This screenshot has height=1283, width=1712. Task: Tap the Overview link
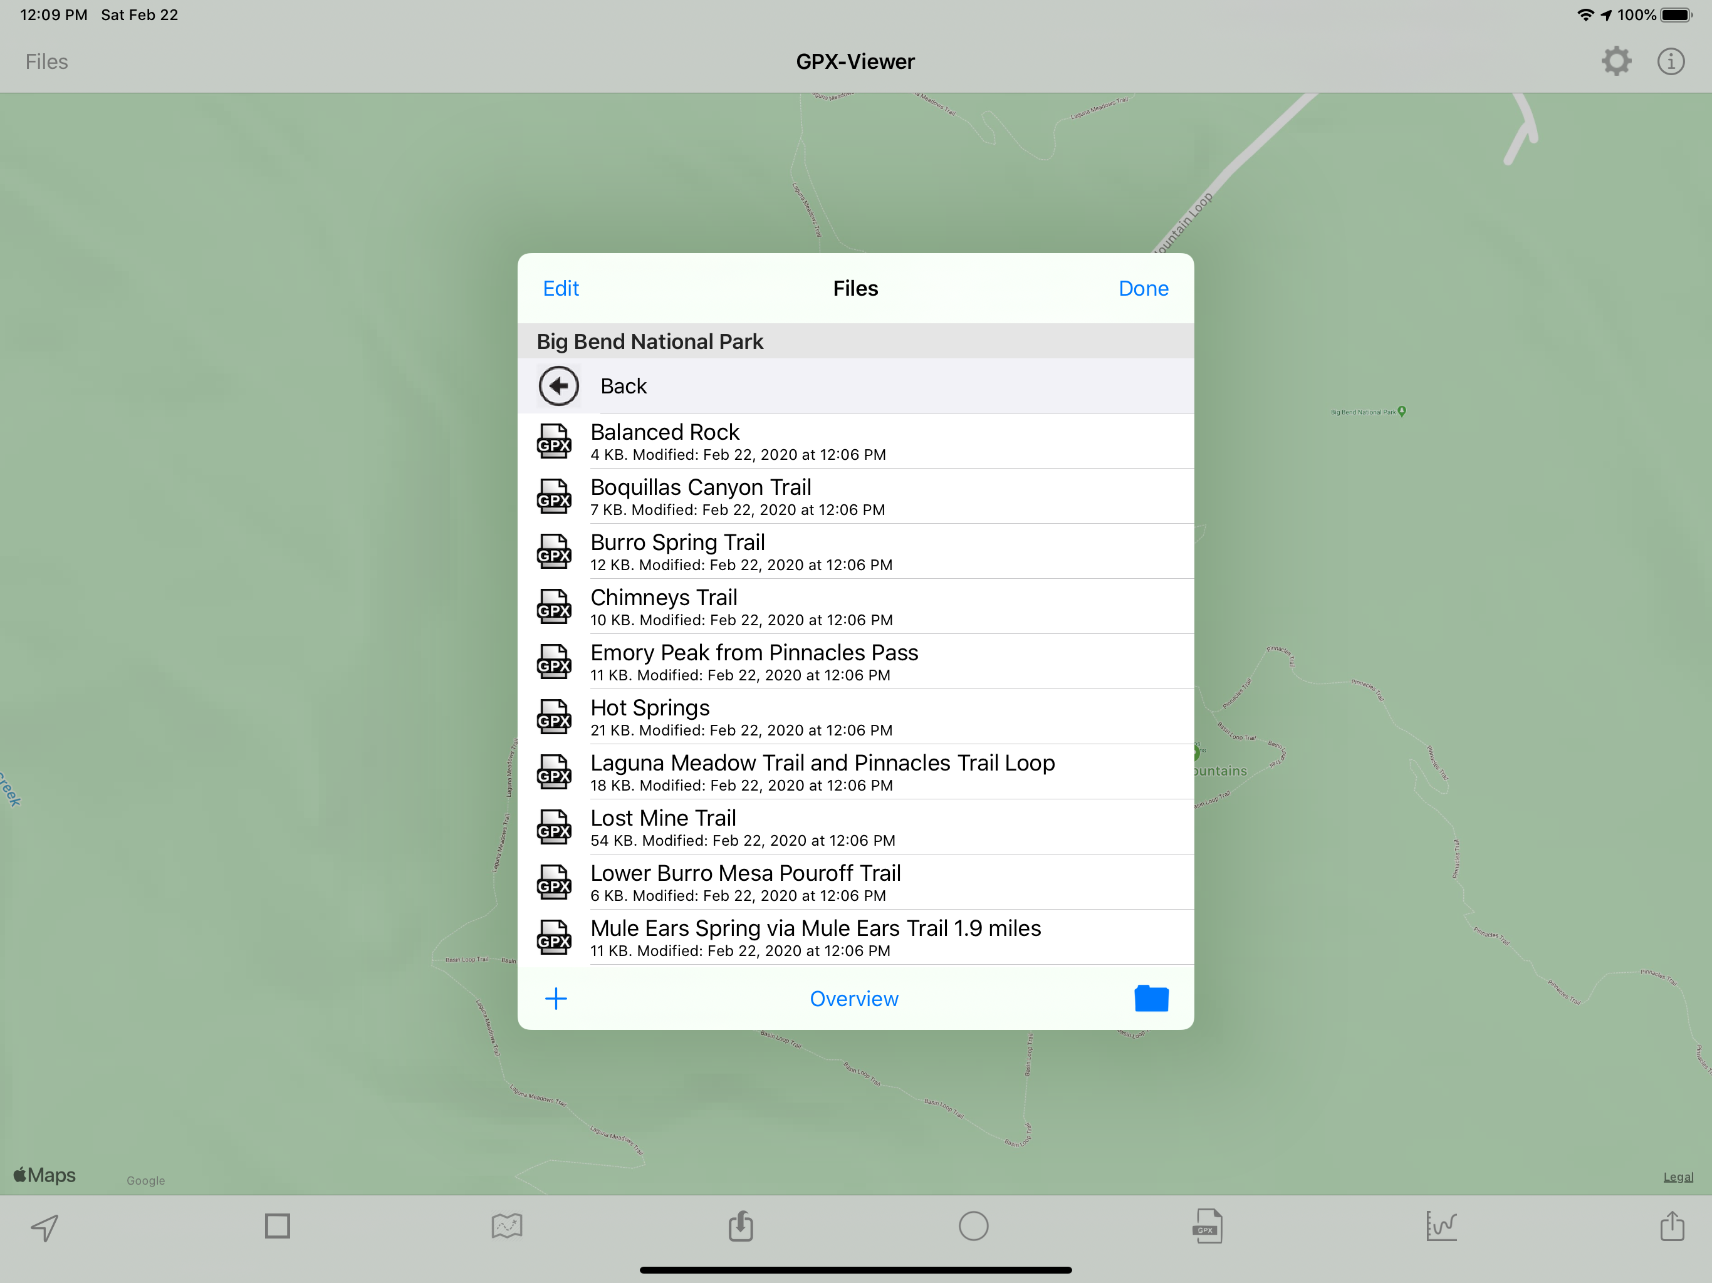click(853, 998)
